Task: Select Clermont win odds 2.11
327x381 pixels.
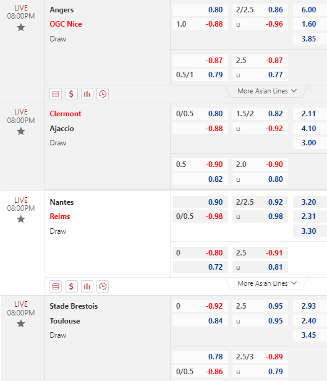Action: point(310,114)
